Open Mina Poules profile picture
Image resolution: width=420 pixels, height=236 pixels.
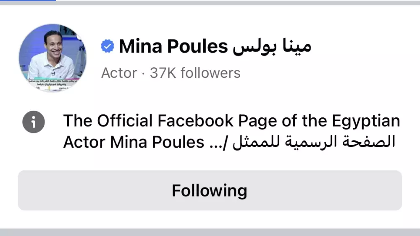tap(52, 58)
